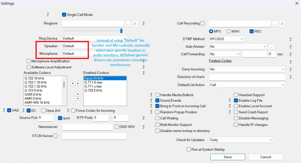301x163 pixels.
Task: Select GSM 8 kHz in Available Codecs
Action: [43, 94]
